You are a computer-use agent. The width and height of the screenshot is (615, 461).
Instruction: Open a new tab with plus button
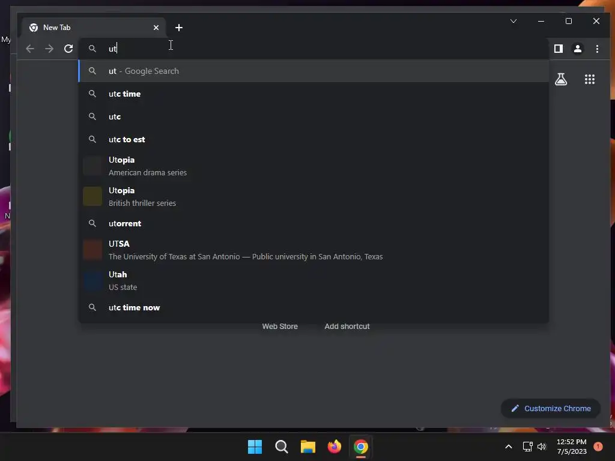(179, 28)
